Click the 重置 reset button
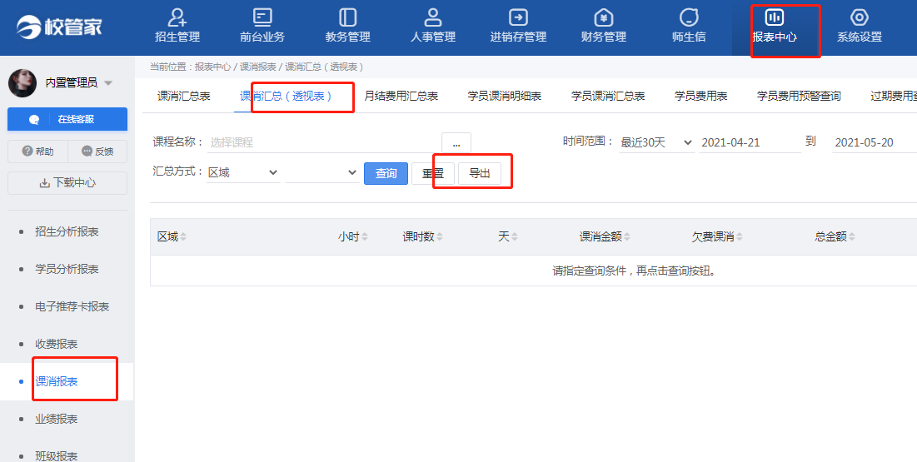This screenshot has height=462, width=917. 433,174
